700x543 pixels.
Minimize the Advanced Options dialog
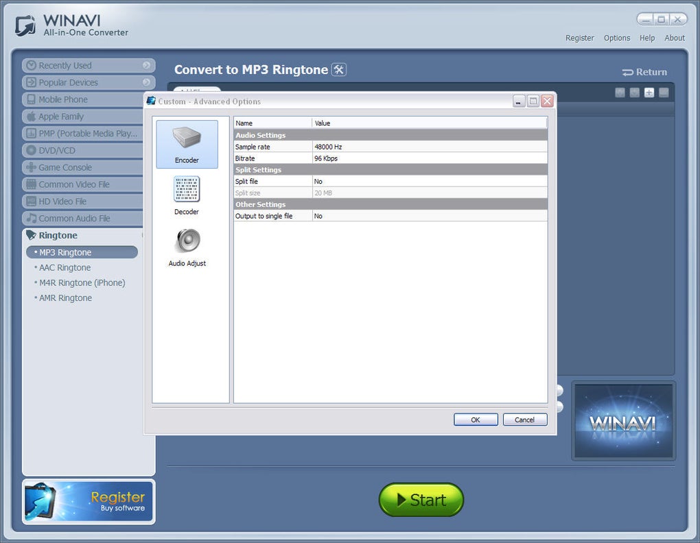tap(518, 101)
